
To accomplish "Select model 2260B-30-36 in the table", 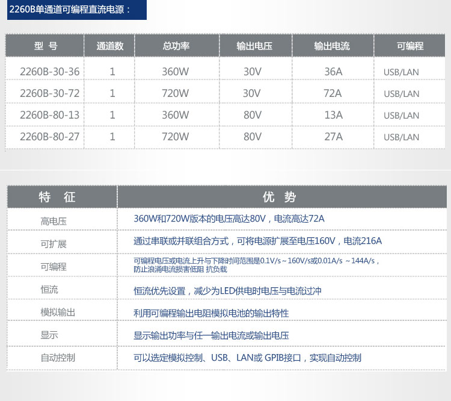I will tap(49, 72).
